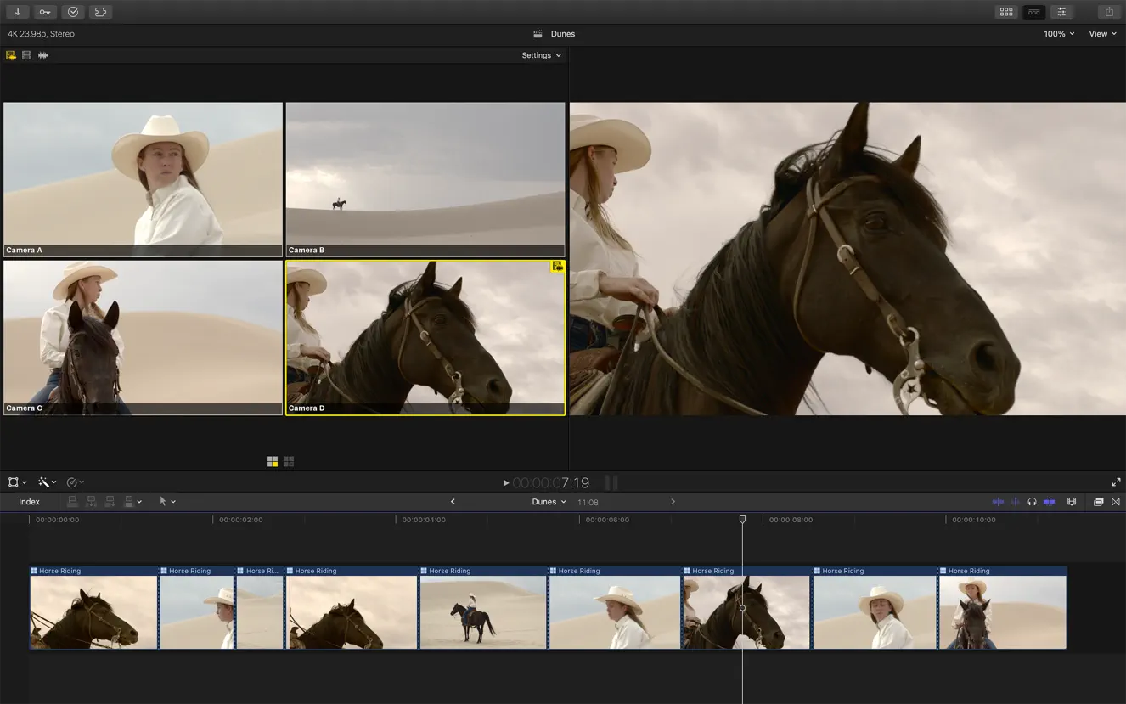Open the View dropdown in the viewer
Screen dimensions: 1126x704
pos(1102,33)
